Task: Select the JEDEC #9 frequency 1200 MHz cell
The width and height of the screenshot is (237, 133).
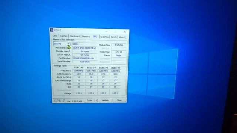Action: 116,71
